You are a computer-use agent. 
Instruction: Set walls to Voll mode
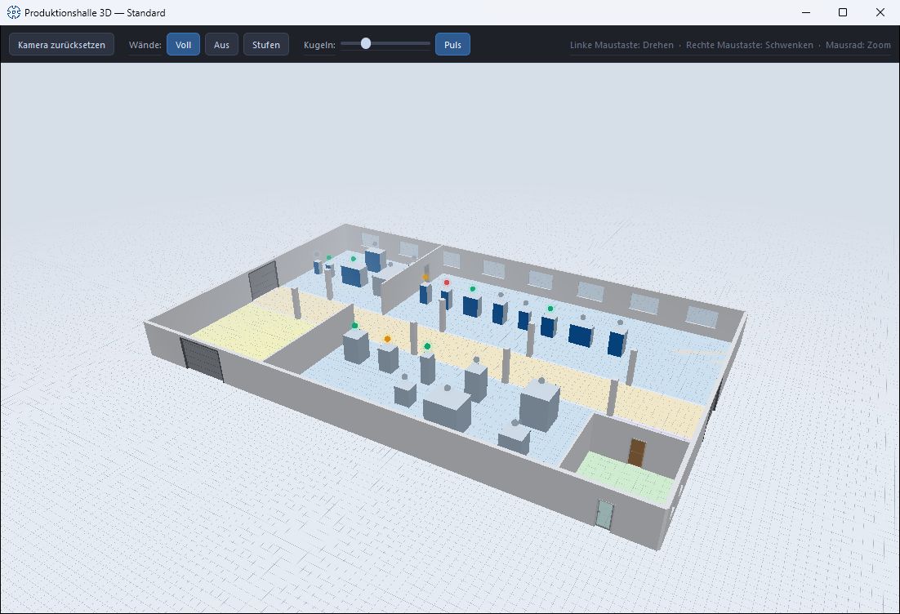coord(183,44)
